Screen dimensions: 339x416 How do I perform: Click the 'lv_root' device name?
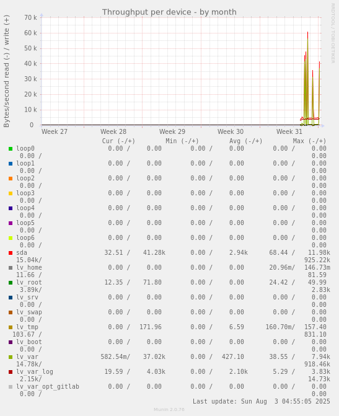[x=29, y=283]
